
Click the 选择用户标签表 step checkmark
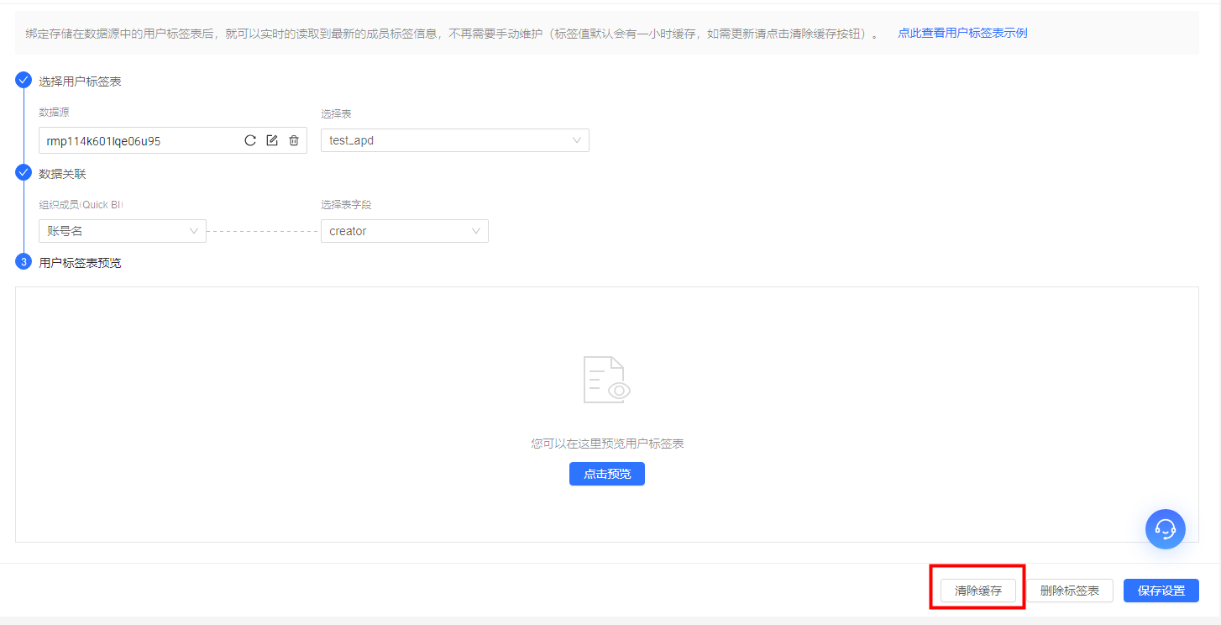24,81
